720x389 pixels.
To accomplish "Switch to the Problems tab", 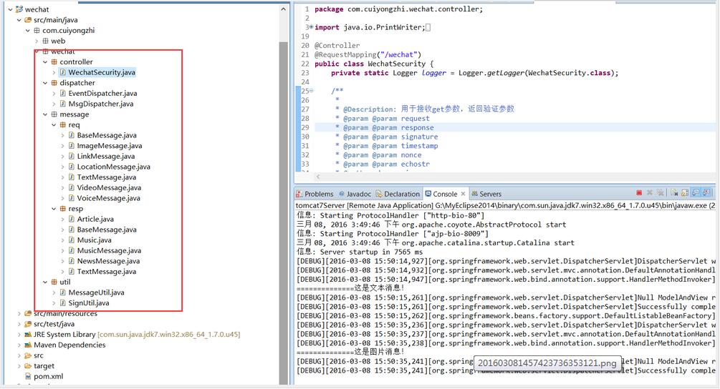I will coord(315,194).
